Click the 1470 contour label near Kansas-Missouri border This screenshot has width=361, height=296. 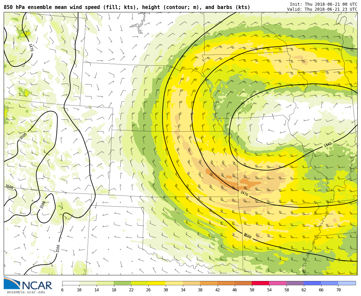coord(244,193)
